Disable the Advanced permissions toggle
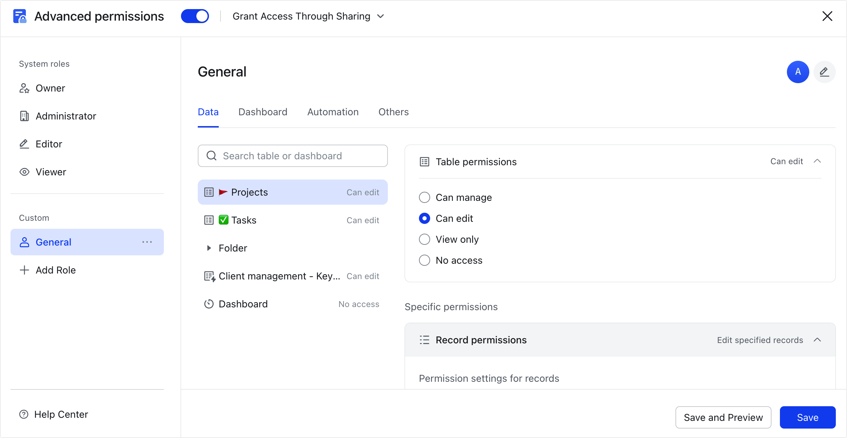 point(195,16)
